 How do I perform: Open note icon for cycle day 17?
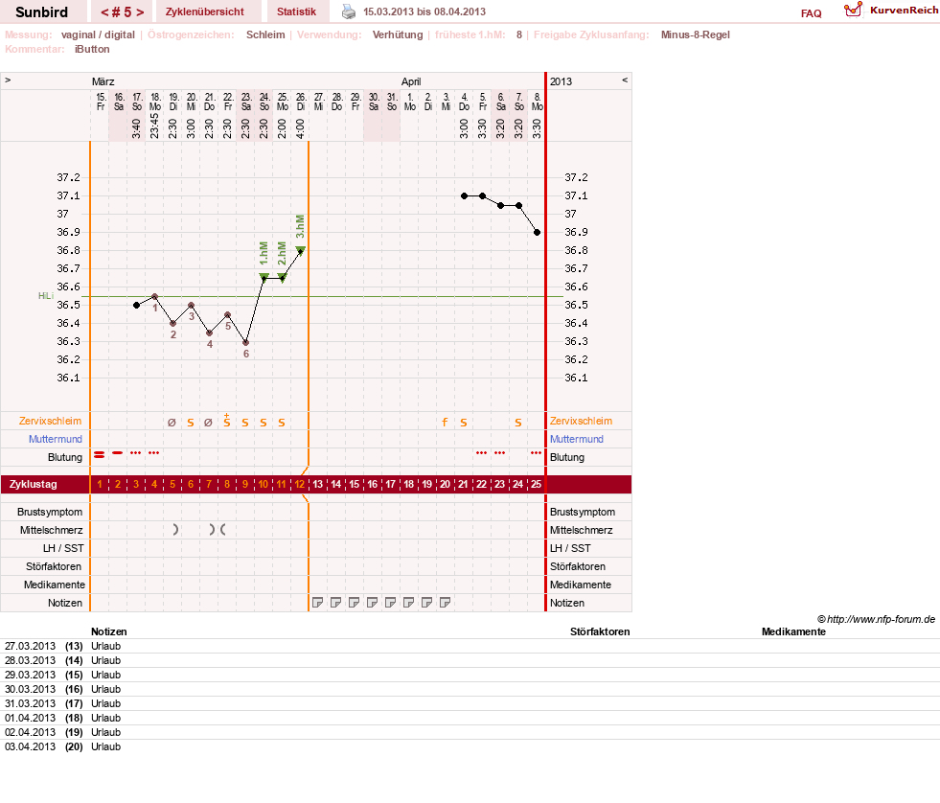click(390, 603)
